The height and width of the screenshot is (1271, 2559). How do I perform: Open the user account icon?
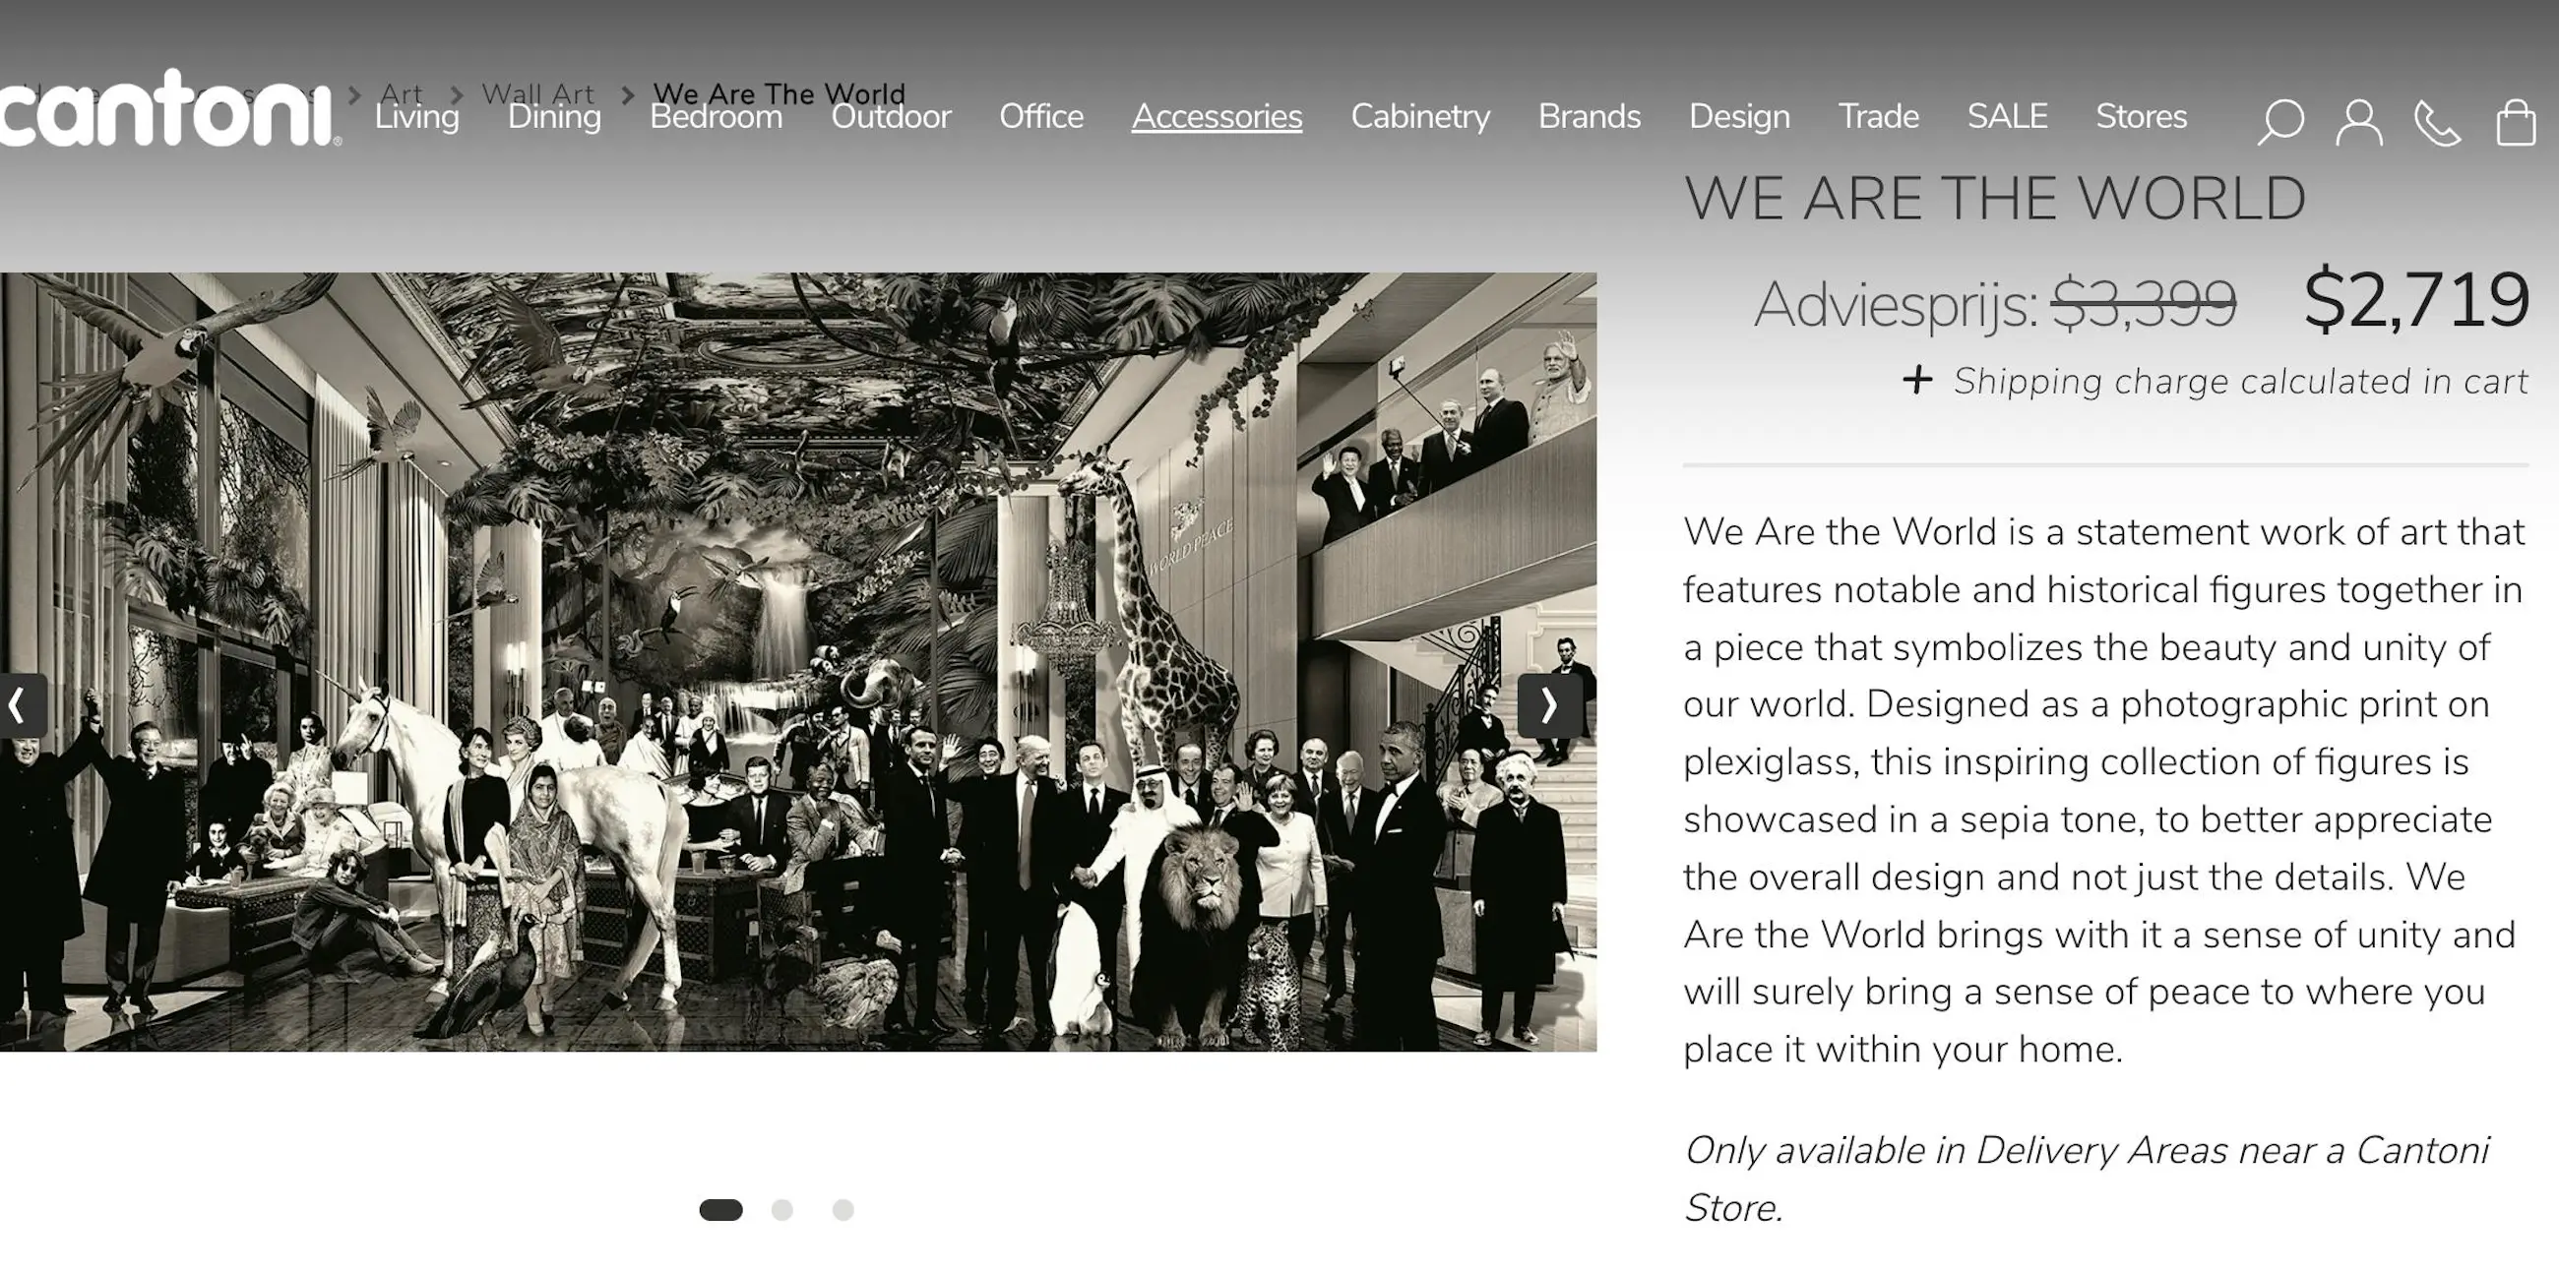coord(2358,122)
